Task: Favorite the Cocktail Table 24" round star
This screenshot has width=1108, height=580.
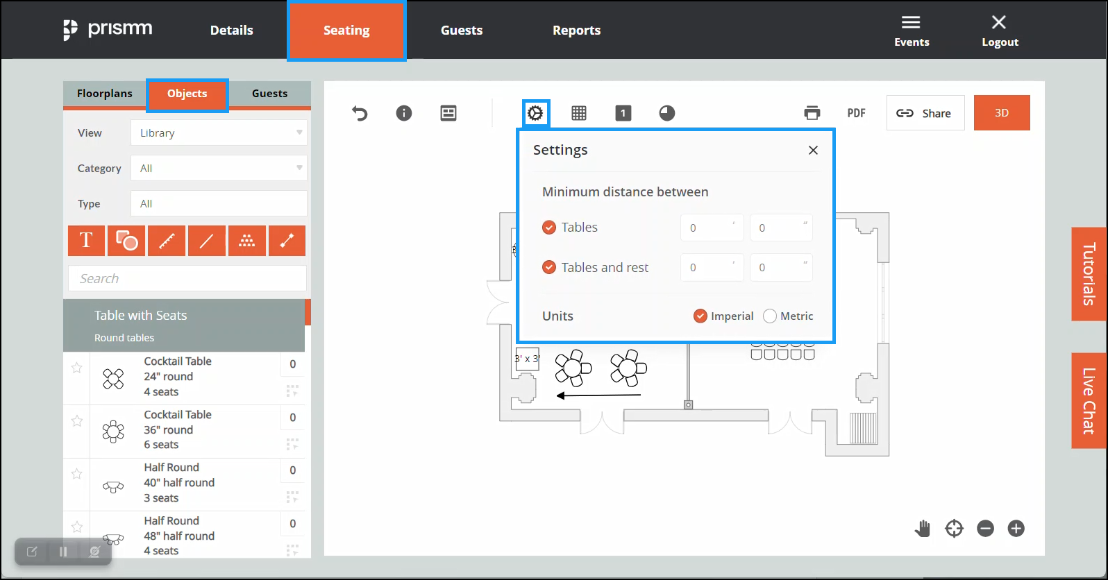Action: (77, 368)
